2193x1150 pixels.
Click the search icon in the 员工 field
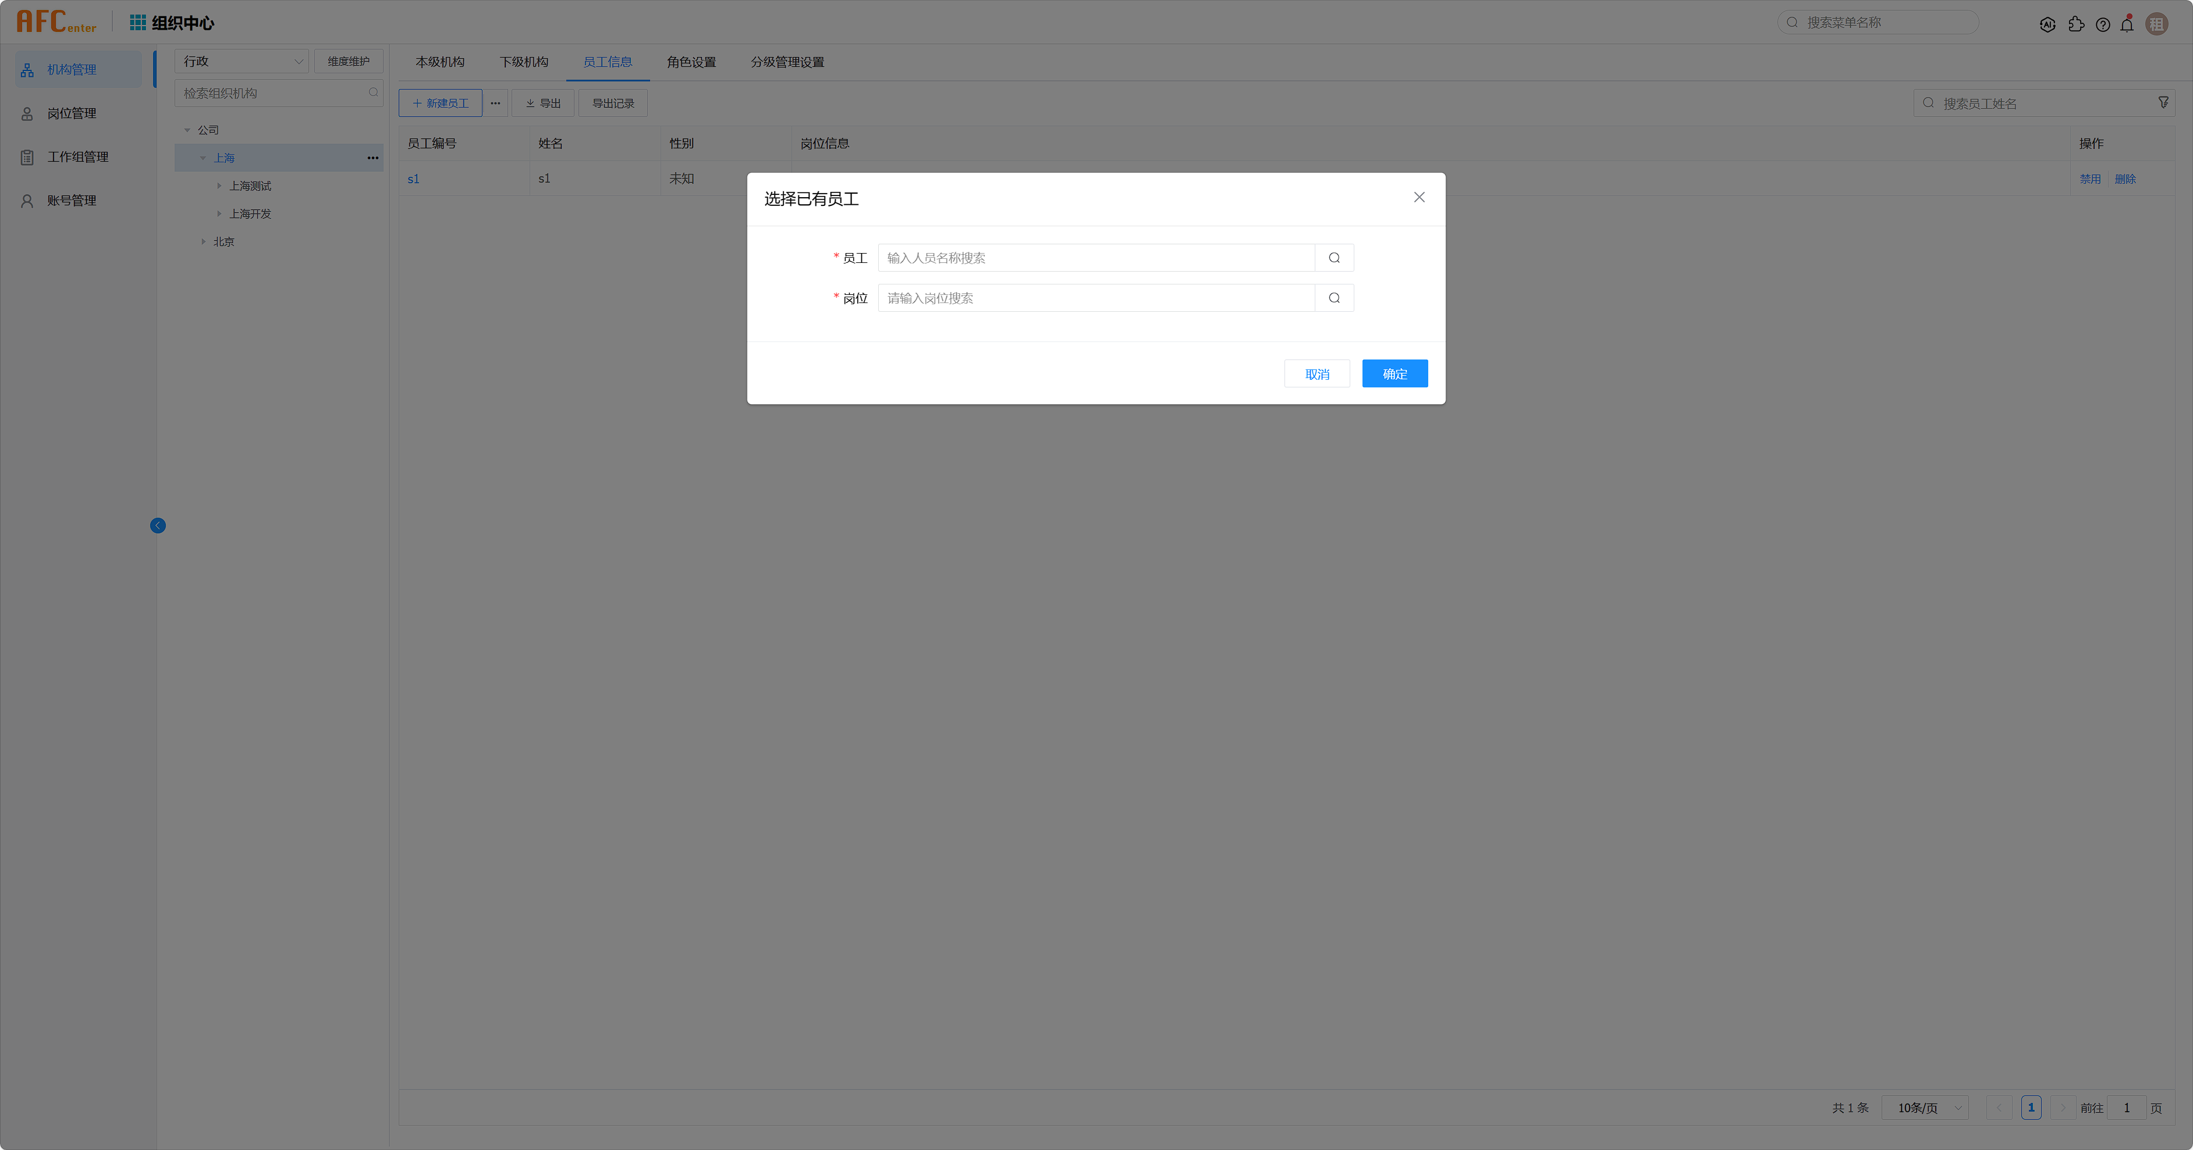coord(1334,258)
